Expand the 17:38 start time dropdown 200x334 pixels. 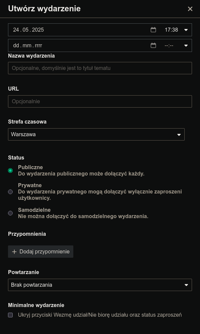176,30
